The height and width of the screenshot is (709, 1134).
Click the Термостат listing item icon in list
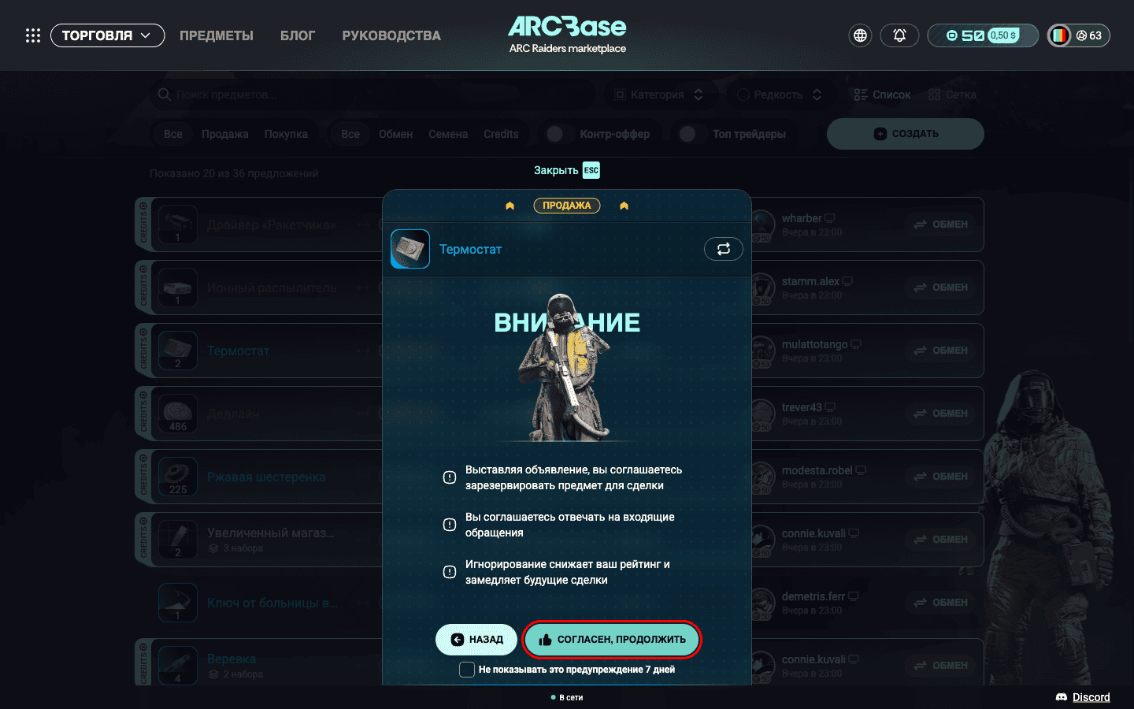[178, 351]
